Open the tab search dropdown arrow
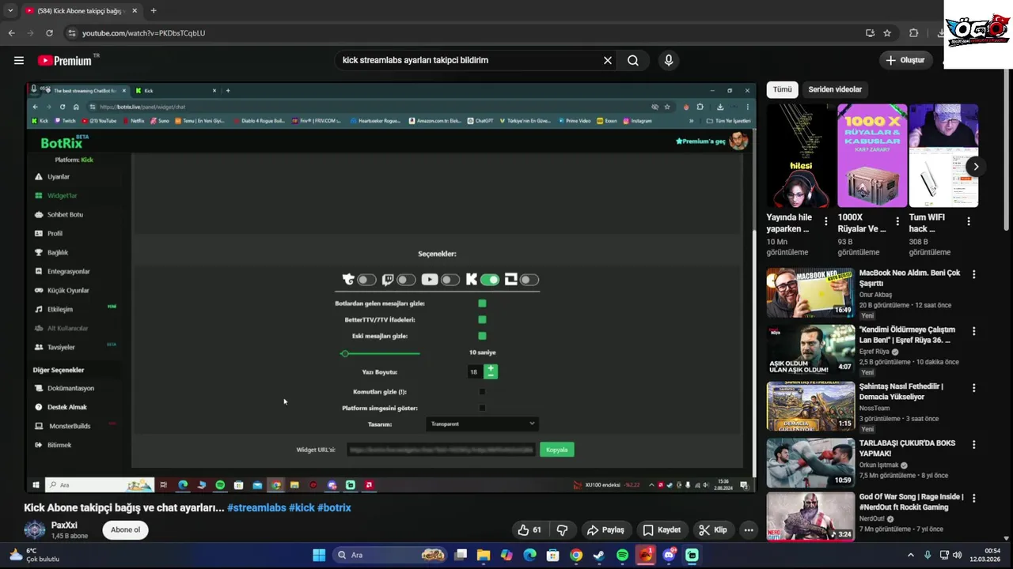1013x569 pixels. [x=9, y=11]
